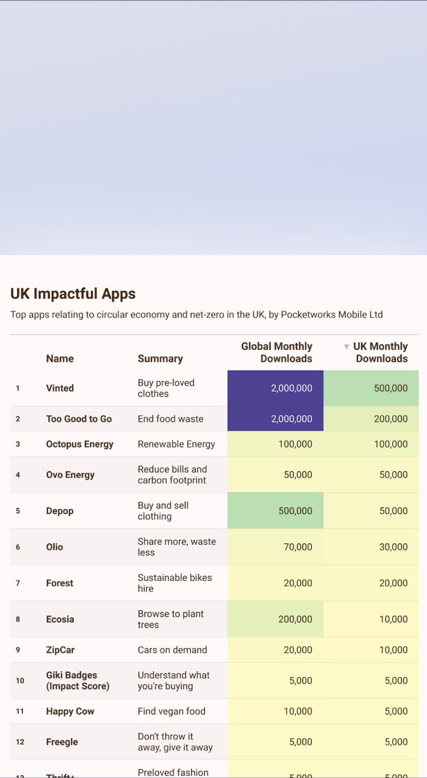Screen dimensions: 427x778
Task: Select the Vinted app name
Action: click(x=60, y=388)
